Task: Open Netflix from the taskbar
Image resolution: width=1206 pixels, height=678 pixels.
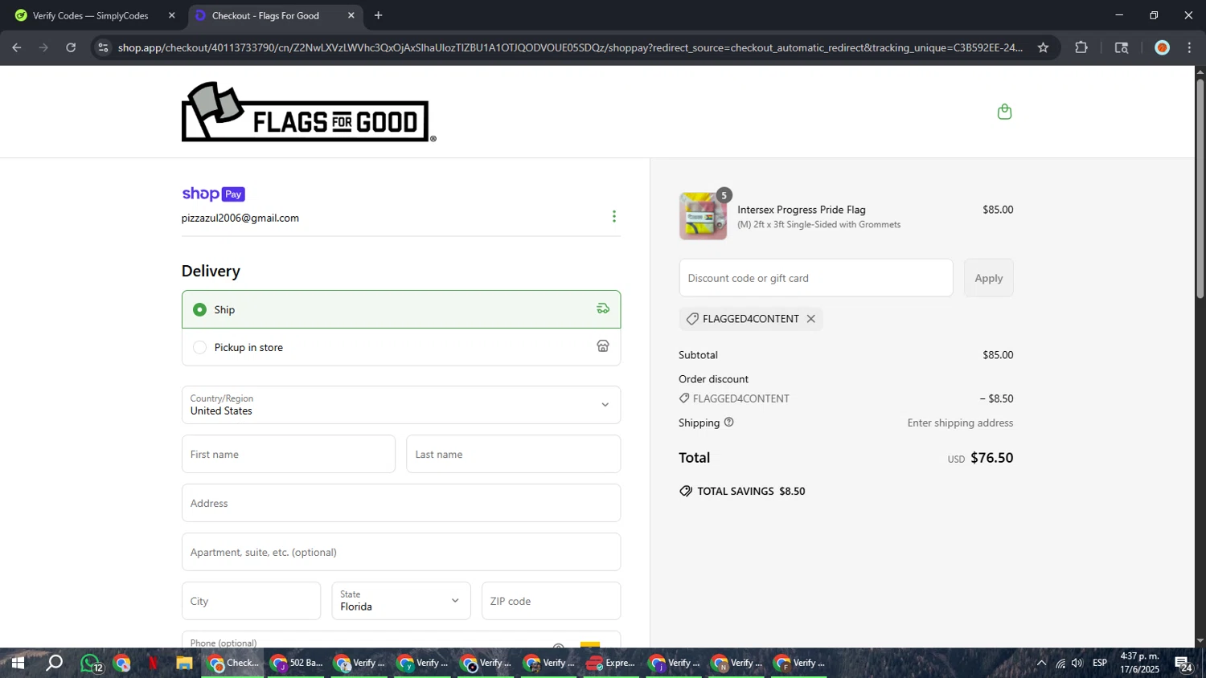Action: 153,663
